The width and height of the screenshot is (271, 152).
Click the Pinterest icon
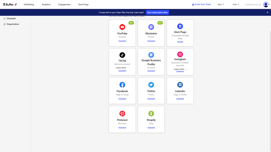click(x=122, y=114)
